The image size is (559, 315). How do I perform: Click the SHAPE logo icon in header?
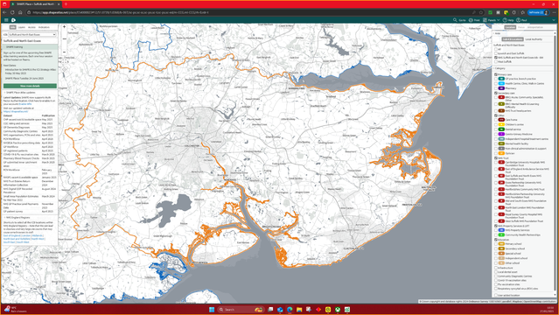tap(13, 20)
